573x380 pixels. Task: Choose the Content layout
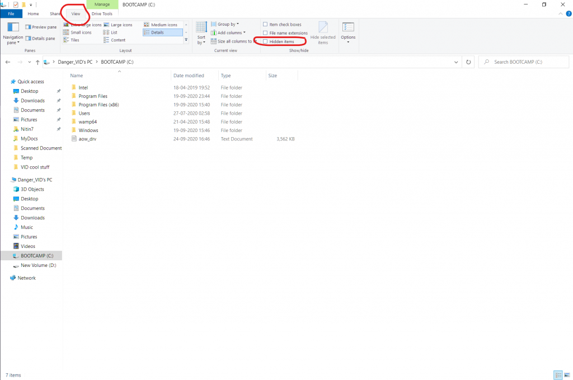tap(114, 40)
